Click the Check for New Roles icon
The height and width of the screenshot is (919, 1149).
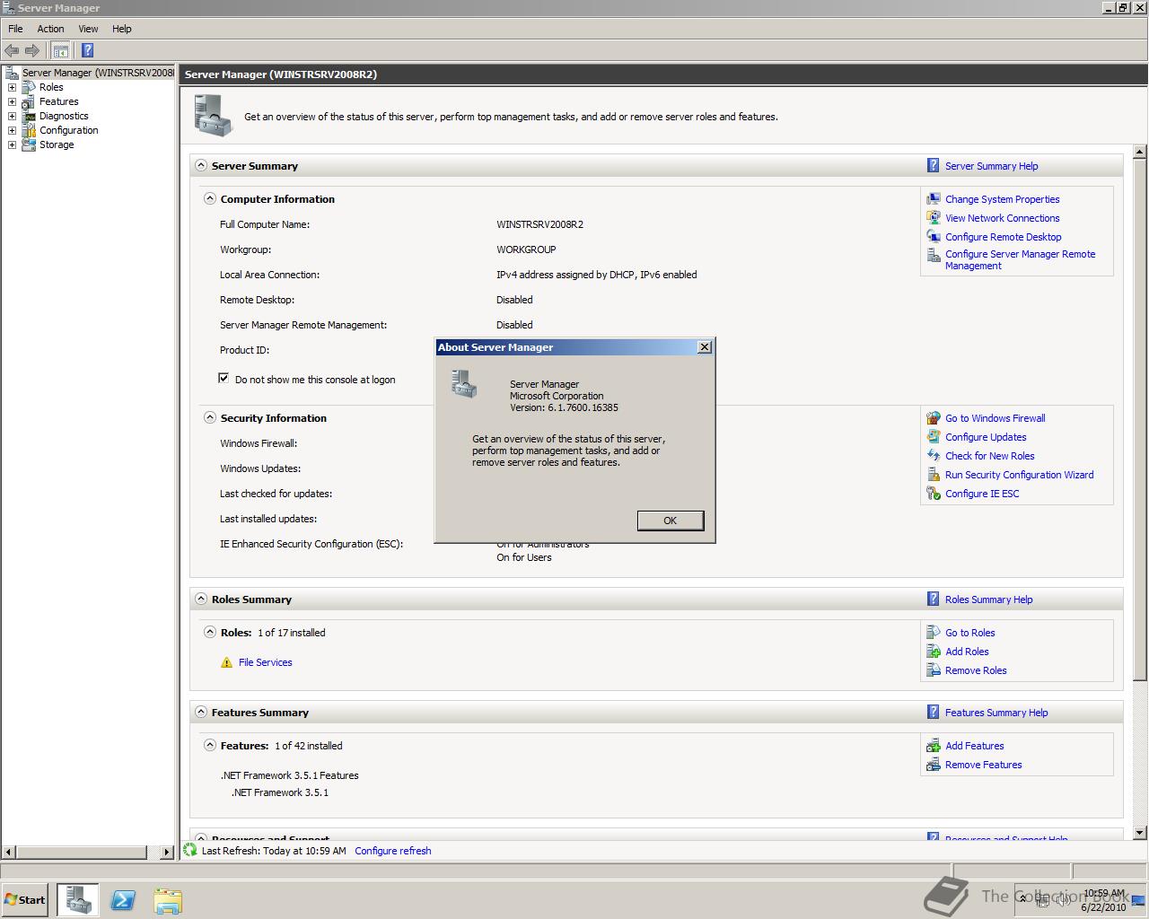tap(934, 456)
